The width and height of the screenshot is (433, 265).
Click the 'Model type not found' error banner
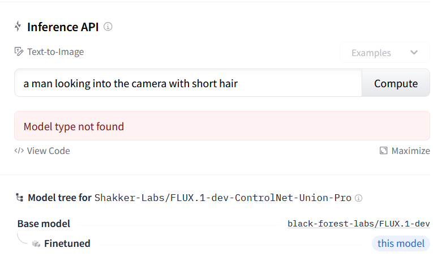pos(222,126)
